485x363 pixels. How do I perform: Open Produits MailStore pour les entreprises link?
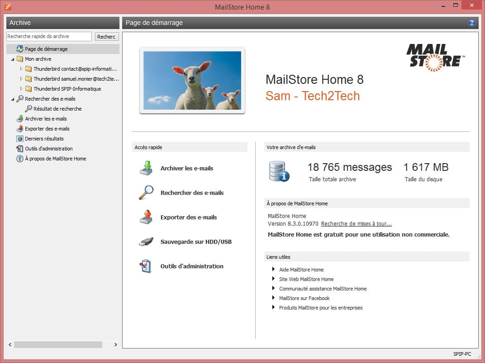tap(321, 308)
